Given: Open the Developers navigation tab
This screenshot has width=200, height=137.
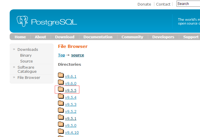Looking at the screenshot, I should click(x=163, y=37).
